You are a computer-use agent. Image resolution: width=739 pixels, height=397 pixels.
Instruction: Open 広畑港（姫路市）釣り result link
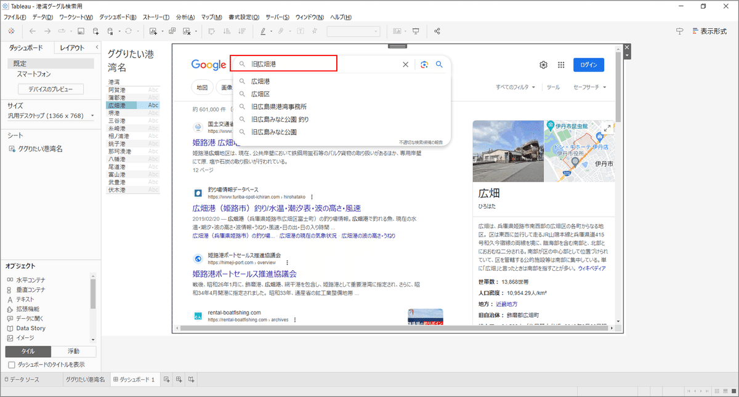point(277,208)
